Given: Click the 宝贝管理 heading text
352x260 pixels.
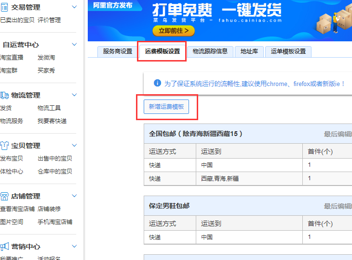Looking at the screenshot, I should click(26, 146).
